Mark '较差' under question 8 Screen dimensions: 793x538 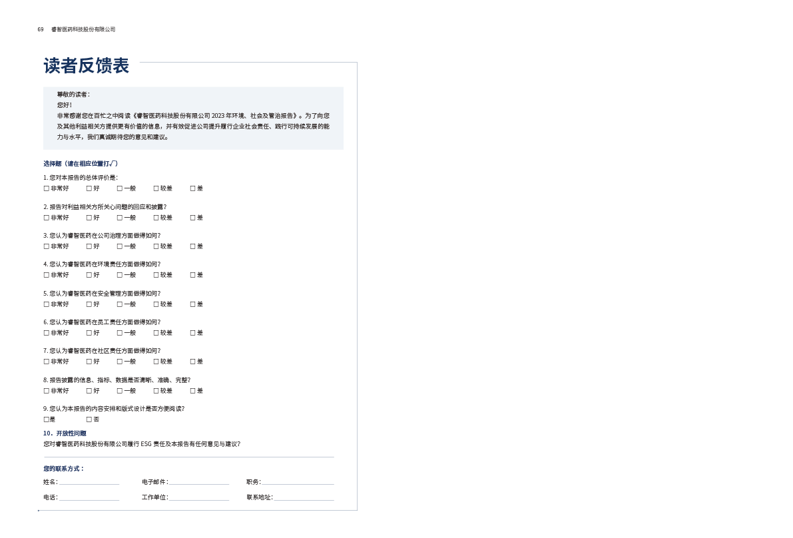point(156,391)
